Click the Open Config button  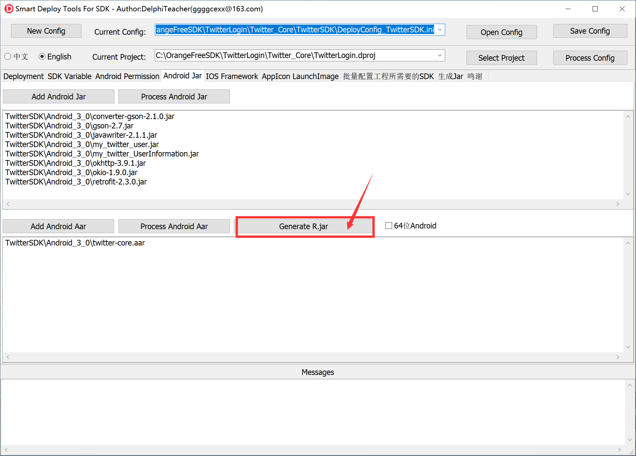point(501,32)
